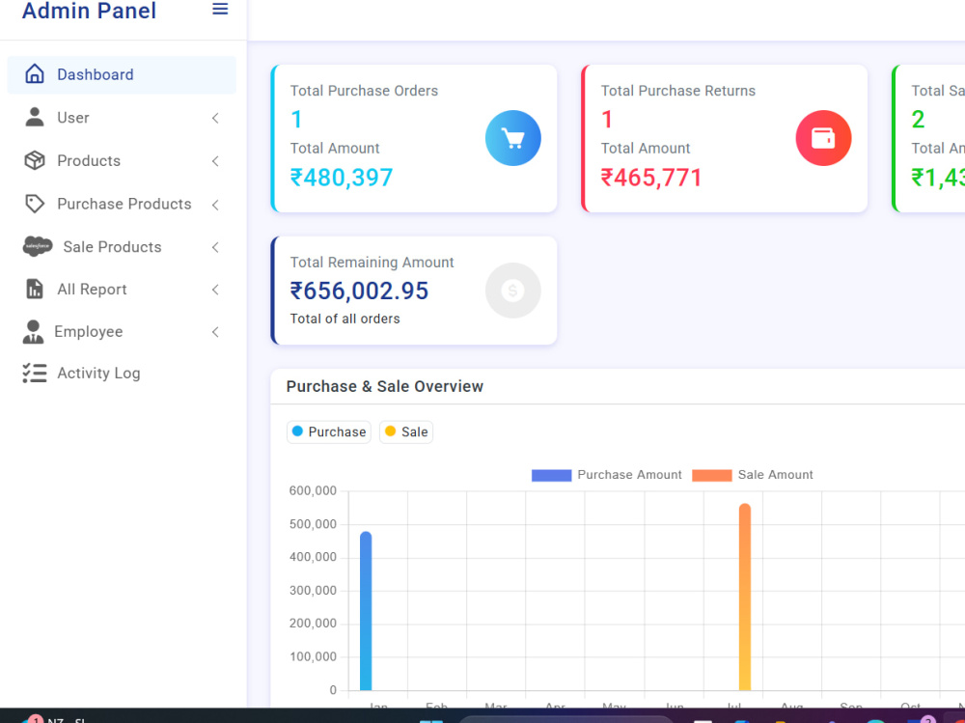Click the Products box icon

click(35, 160)
